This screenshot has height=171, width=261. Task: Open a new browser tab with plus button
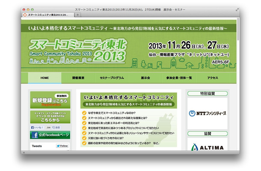(x=77, y=15)
